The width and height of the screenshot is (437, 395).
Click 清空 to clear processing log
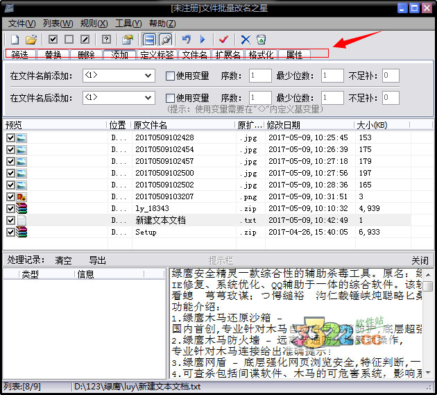click(x=63, y=260)
